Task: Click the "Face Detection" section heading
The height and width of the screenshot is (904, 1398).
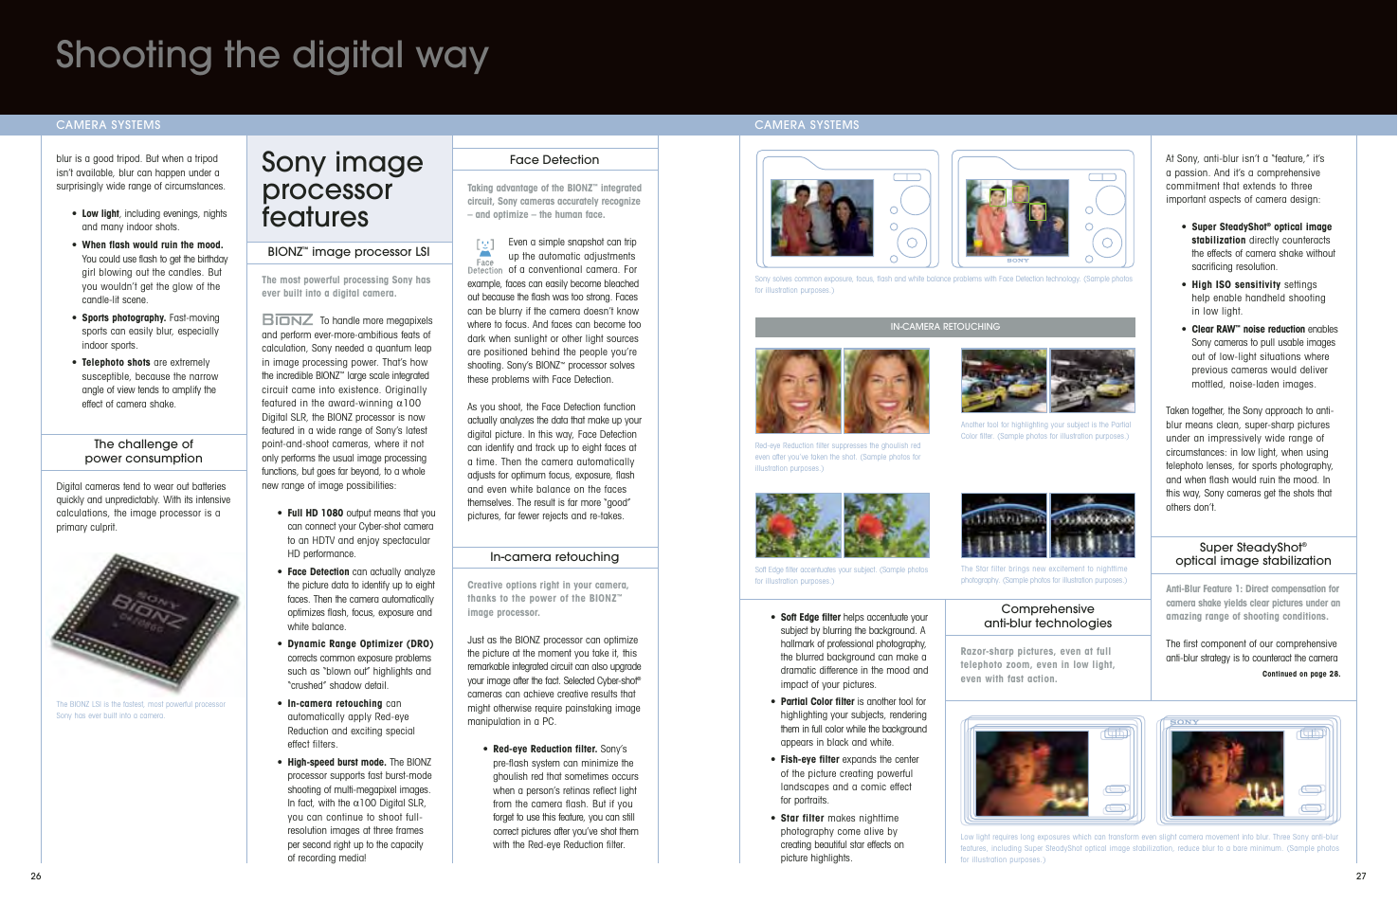Action: [x=554, y=160]
